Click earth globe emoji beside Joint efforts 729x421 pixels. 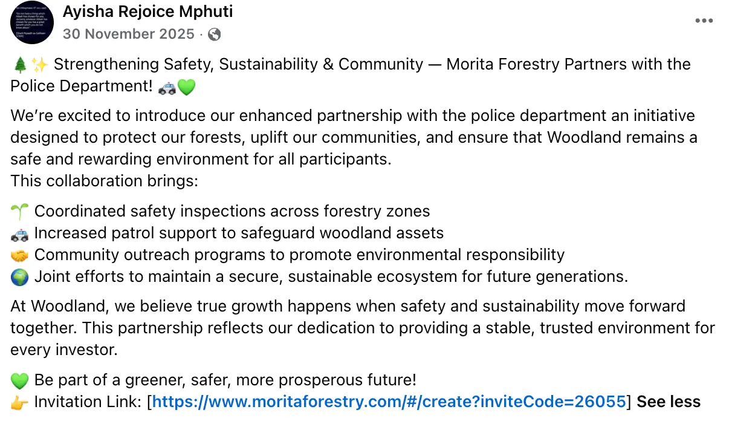tap(19, 277)
